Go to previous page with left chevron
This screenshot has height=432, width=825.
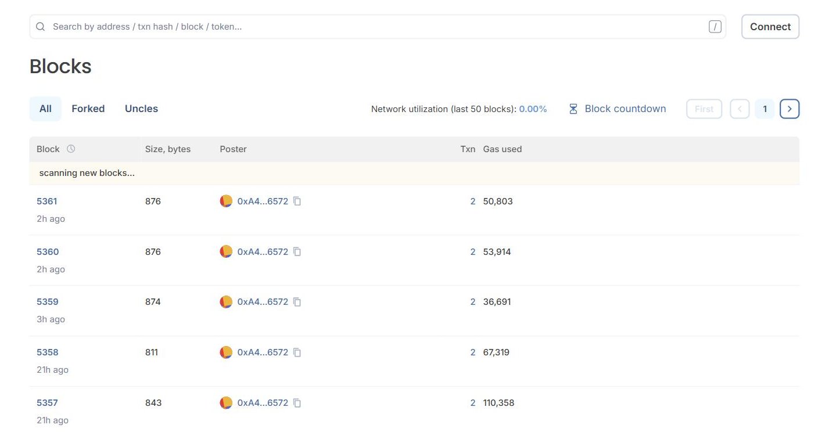click(x=740, y=109)
